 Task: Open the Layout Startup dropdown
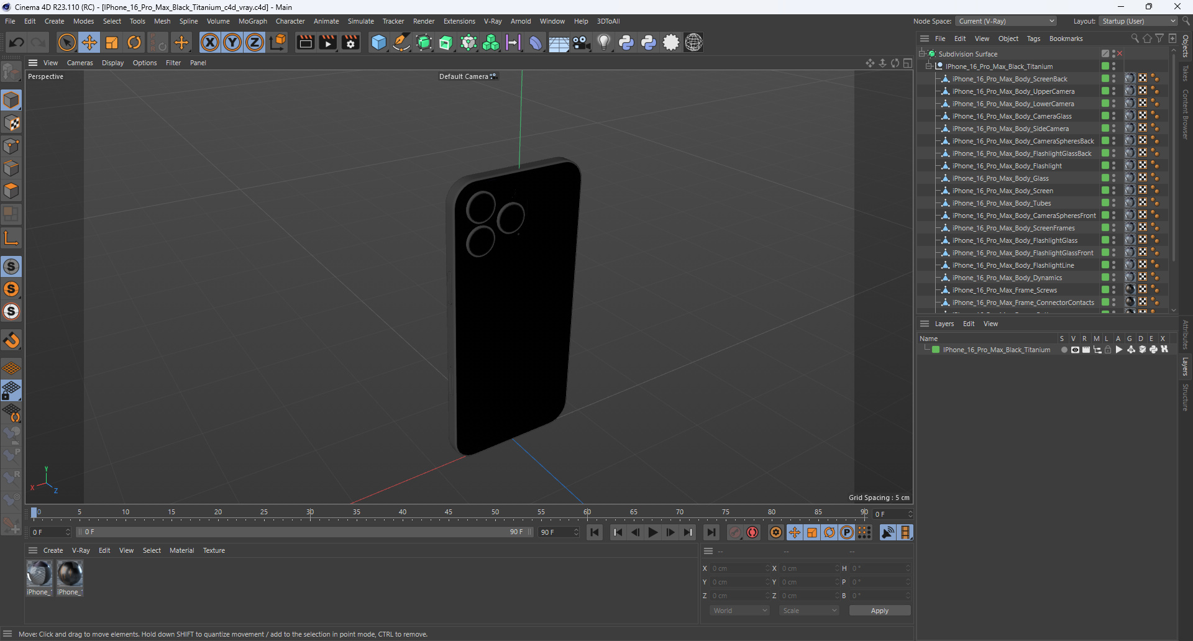point(1138,21)
